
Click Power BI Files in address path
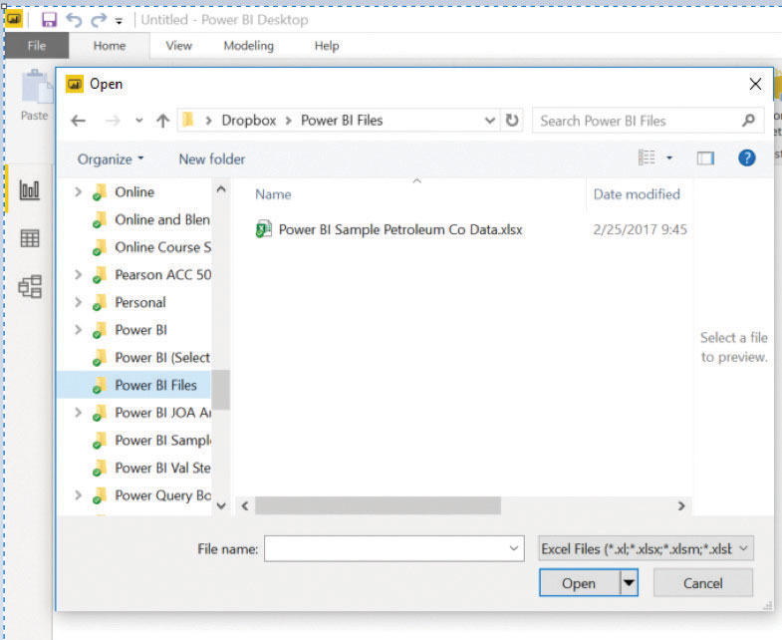coord(342,121)
